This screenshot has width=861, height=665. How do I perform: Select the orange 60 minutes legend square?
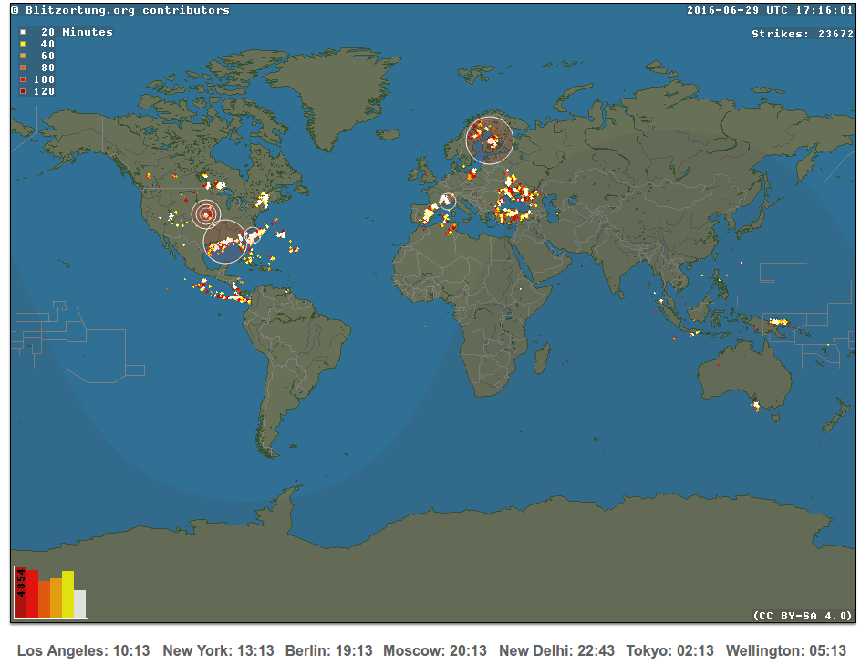coord(22,56)
